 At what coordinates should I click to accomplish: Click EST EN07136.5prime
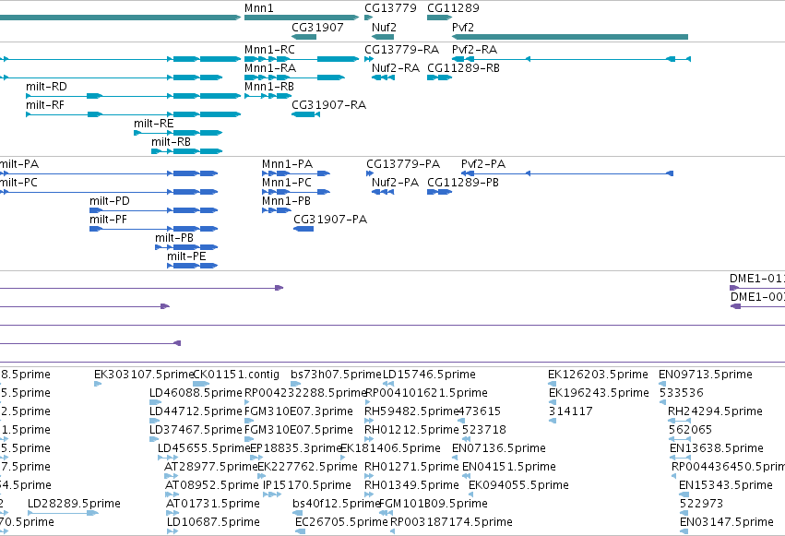point(499,448)
